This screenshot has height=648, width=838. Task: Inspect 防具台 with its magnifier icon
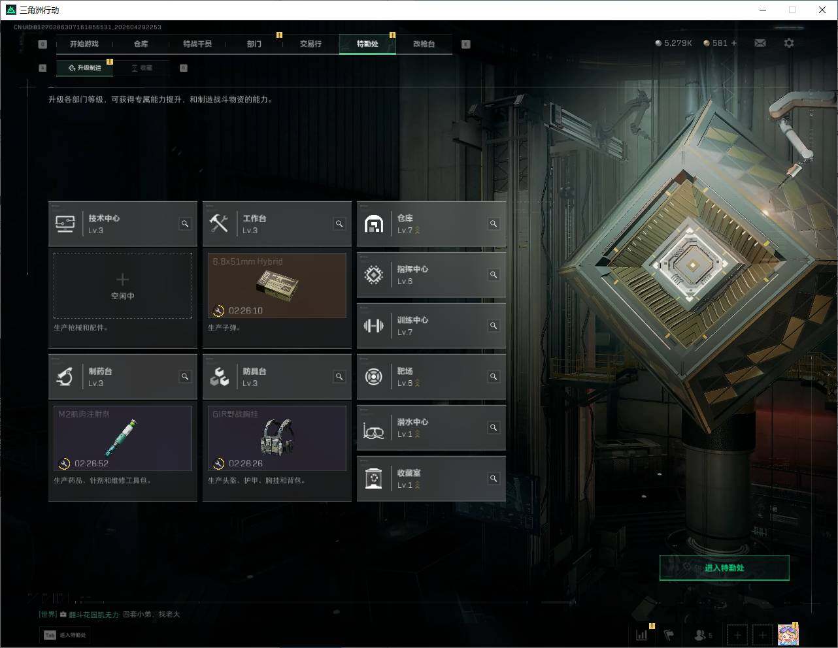(339, 377)
